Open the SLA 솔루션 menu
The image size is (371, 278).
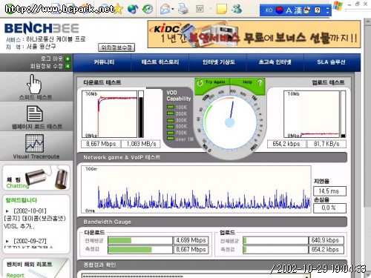coord(331,62)
